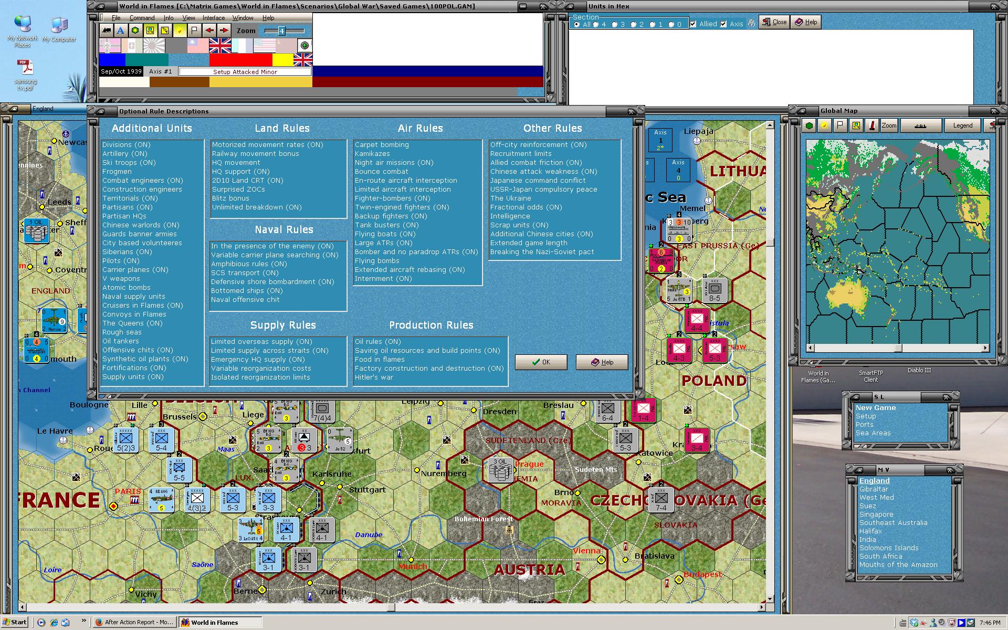Click yellow counter icon in Global Map
The width and height of the screenshot is (1008, 630).
coord(856,125)
